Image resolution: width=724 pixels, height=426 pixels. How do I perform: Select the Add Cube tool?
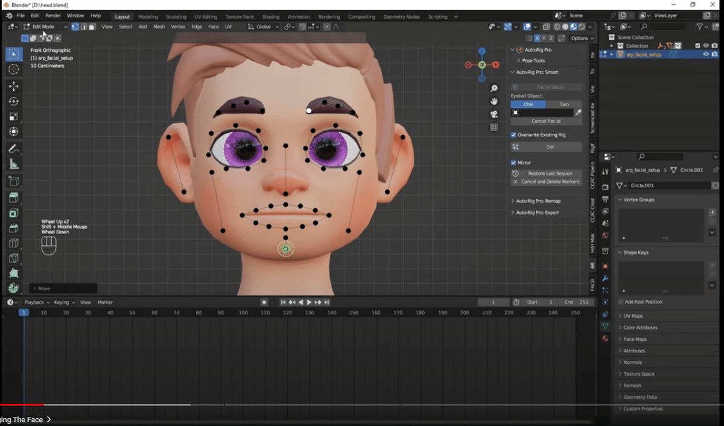(x=14, y=181)
